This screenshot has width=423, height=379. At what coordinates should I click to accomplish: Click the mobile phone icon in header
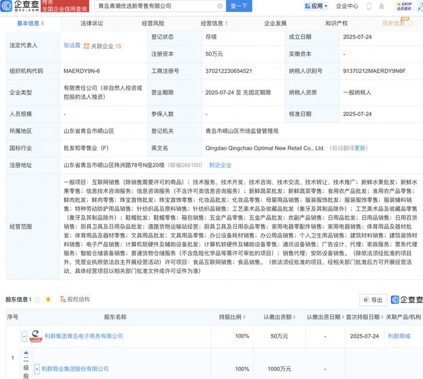point(369,6)
